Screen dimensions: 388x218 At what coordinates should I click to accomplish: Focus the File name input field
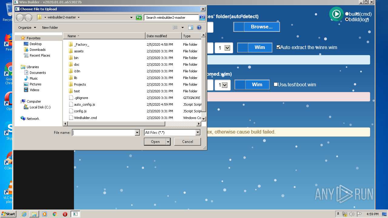[103, 133]
